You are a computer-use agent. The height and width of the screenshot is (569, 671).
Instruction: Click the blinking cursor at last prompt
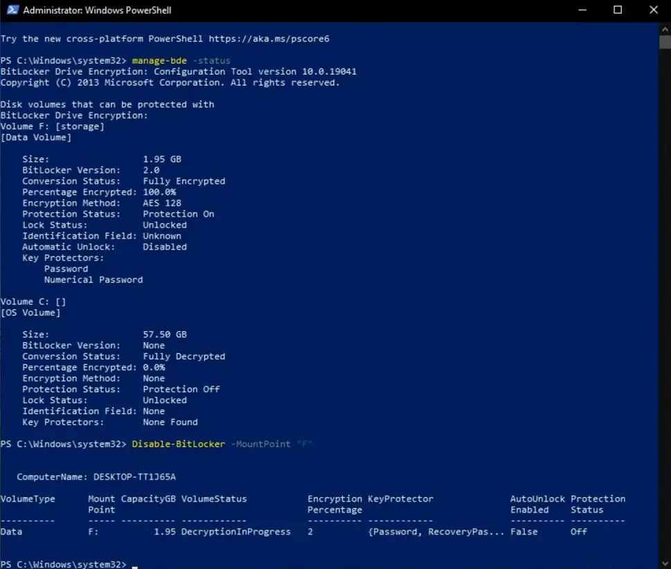click(135, 566)
